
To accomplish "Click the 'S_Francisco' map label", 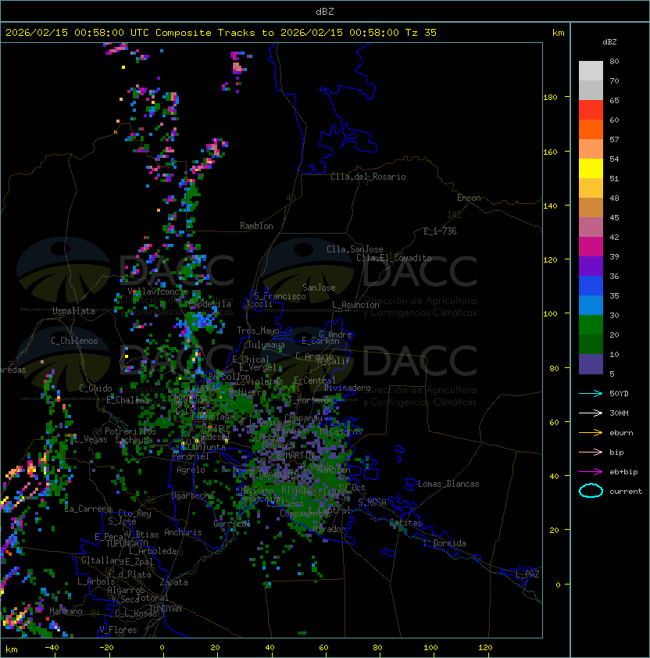I will tap(280, 296).
